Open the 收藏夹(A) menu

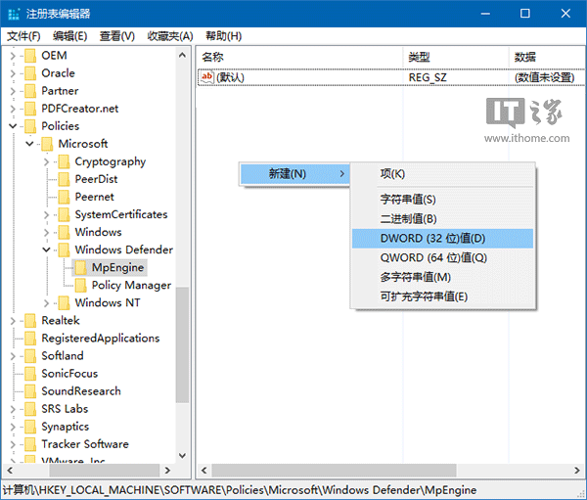(169, 36)
